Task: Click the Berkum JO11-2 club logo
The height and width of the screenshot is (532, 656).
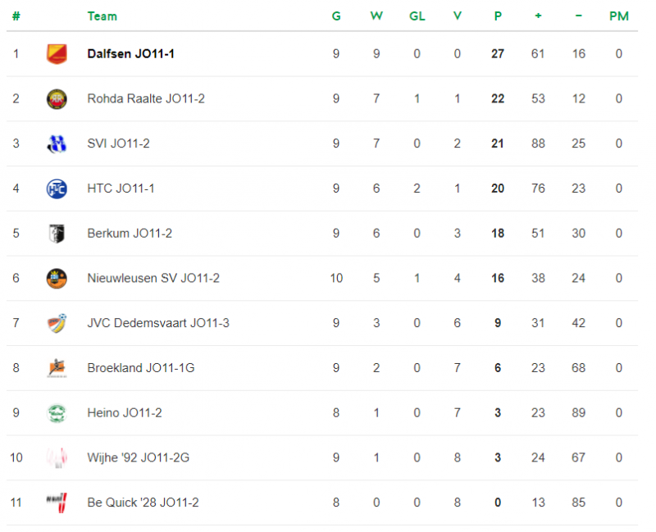Action: [x=57, y=234]
